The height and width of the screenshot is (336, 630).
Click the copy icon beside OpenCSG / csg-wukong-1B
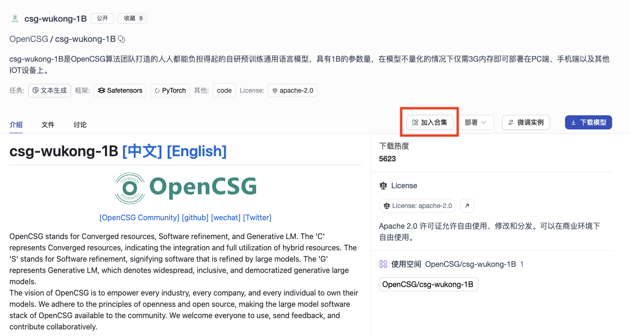coord(121,39)
